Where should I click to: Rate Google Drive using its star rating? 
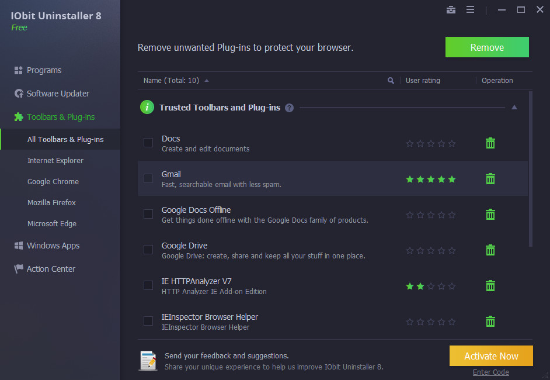pos(431,251)
